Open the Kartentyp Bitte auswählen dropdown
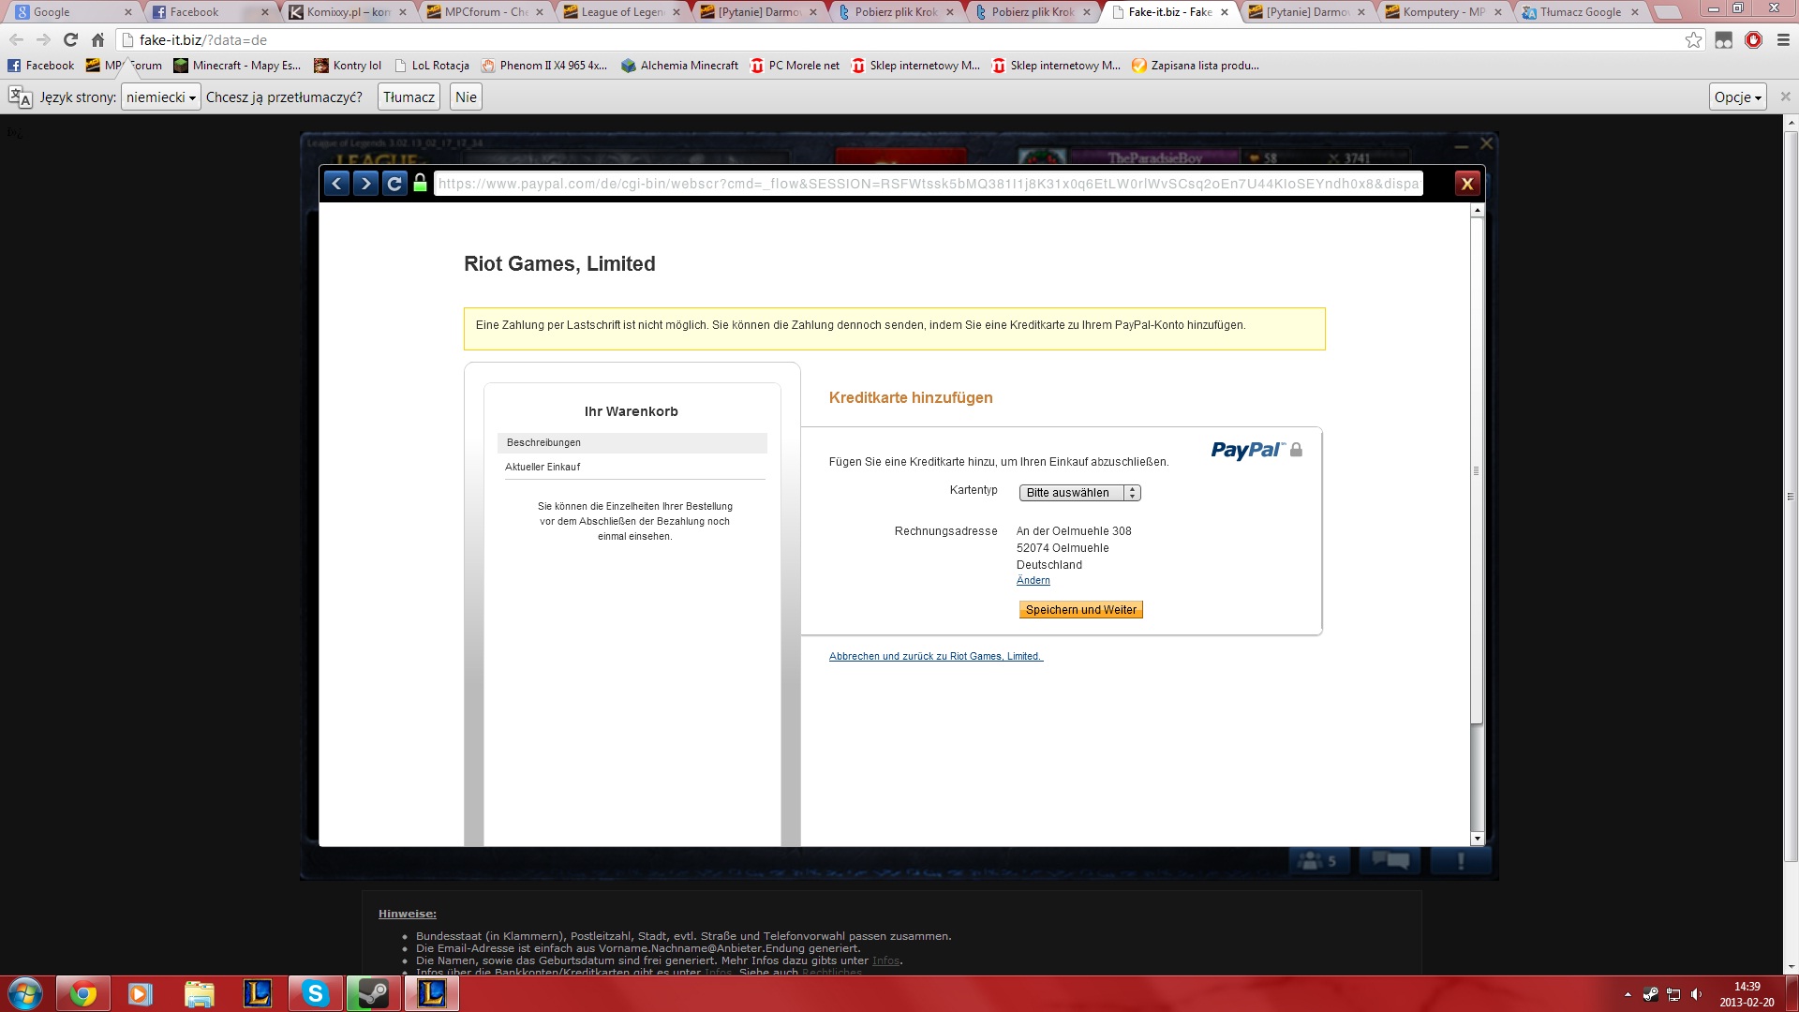Image resolution: width=1799 pixels, height=1012 pixels. (x=1079, y=493)
